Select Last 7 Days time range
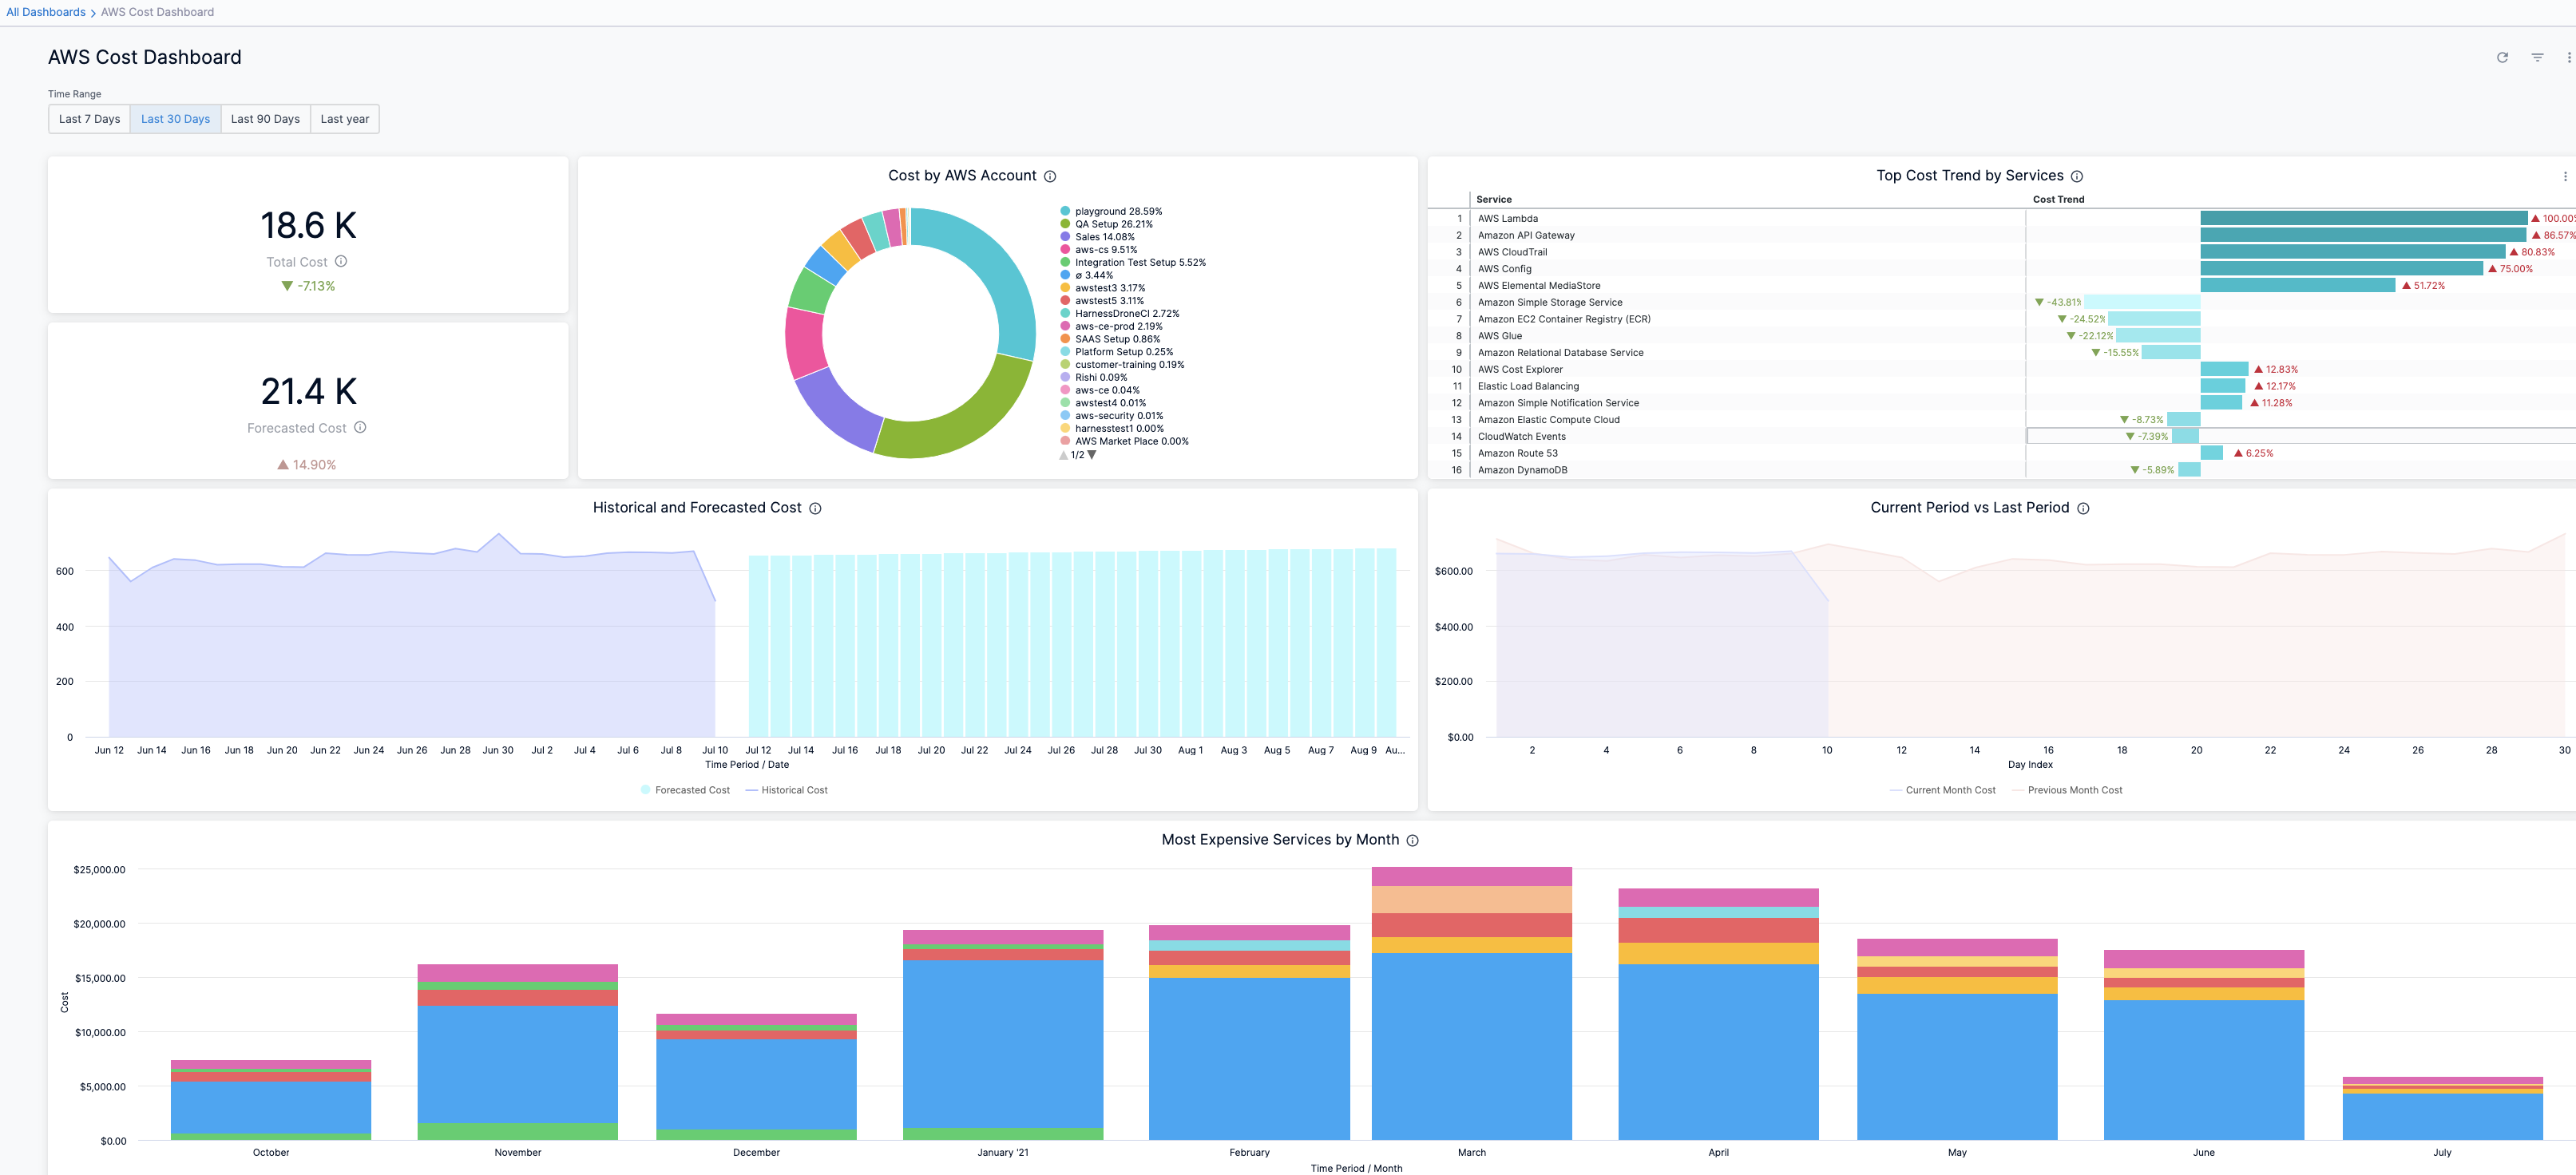Screen dimensions: 2576x1175 pyautogui.click(x=89, y=119)
